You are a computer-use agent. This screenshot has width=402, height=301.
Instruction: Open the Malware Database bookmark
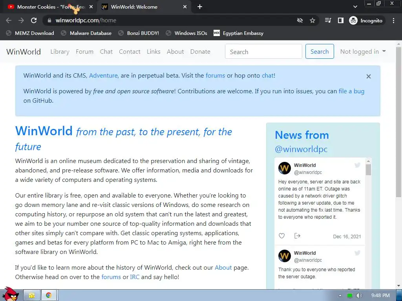pyautogui.click(x=86, y=33)
